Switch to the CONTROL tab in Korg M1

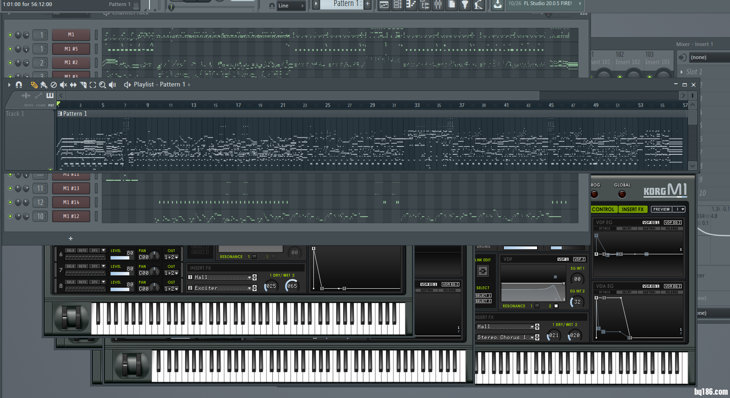click(604, 209)
